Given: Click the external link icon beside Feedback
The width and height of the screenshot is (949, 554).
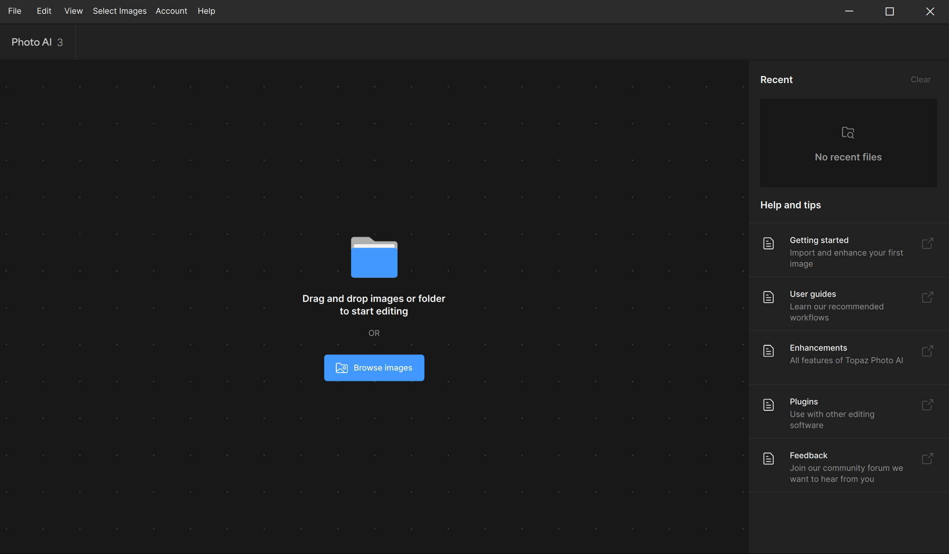Looking at the screenshot, I should click(x=927, y=459).
